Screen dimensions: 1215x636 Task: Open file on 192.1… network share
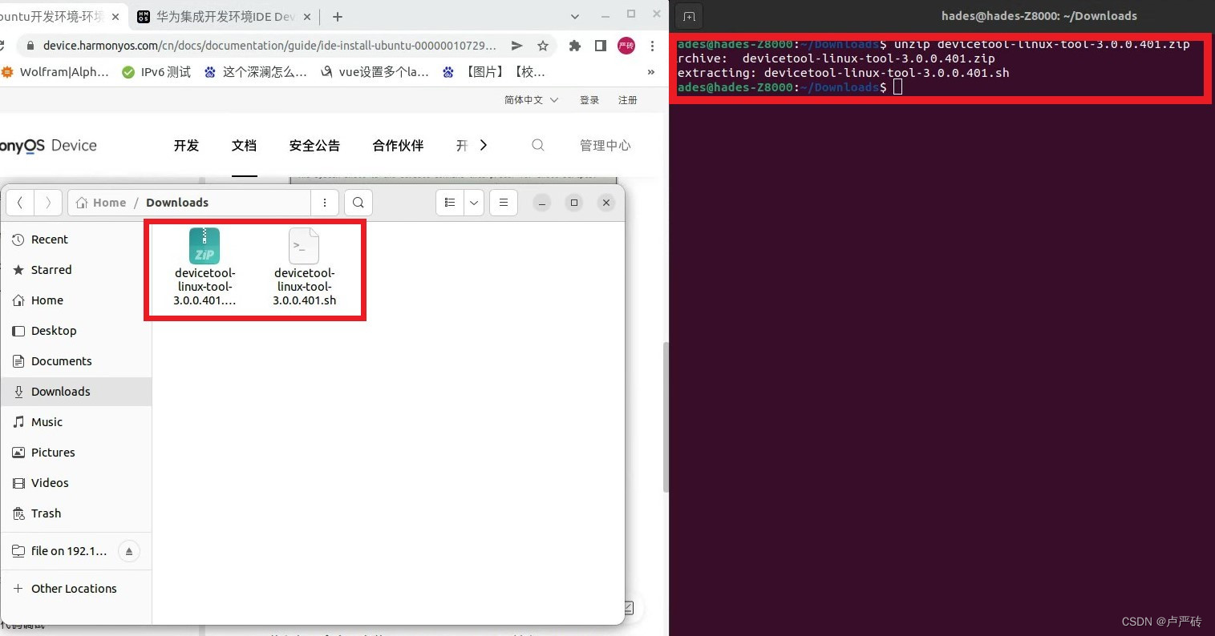click(60, 551)
